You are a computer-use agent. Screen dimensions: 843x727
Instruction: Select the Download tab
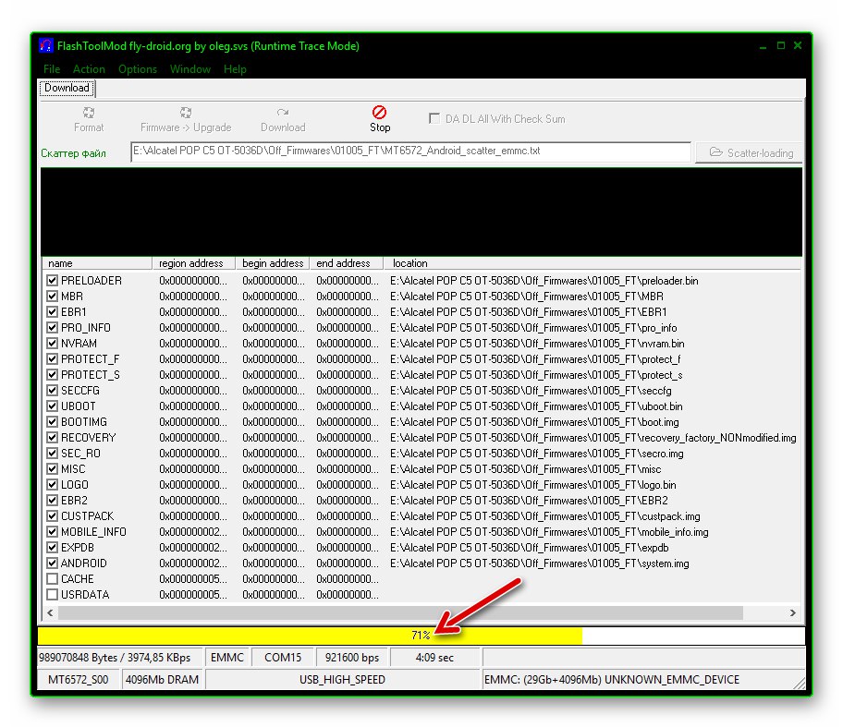(x=67, y=89)
